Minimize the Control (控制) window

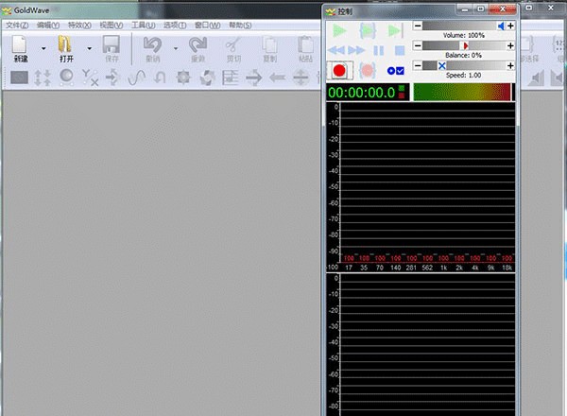465,9
